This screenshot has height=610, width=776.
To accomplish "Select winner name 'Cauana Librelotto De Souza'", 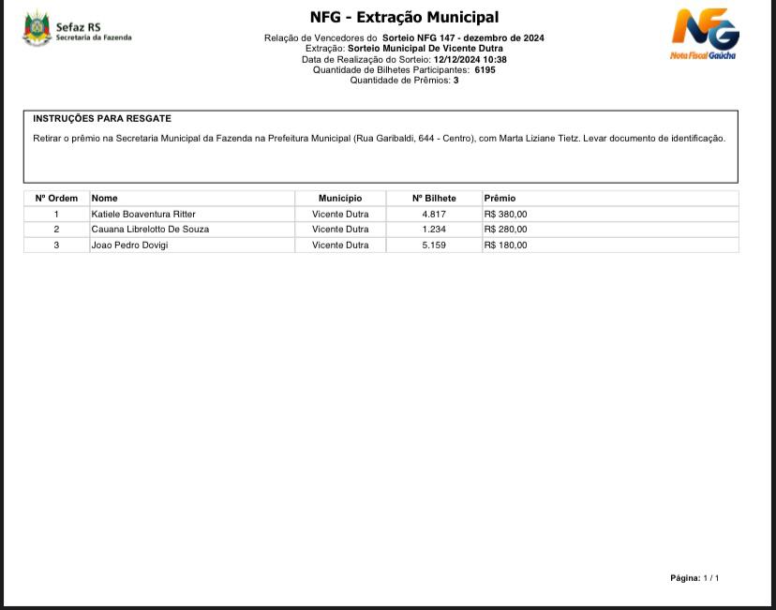I will pyautogui.click(x=150, y=229).
